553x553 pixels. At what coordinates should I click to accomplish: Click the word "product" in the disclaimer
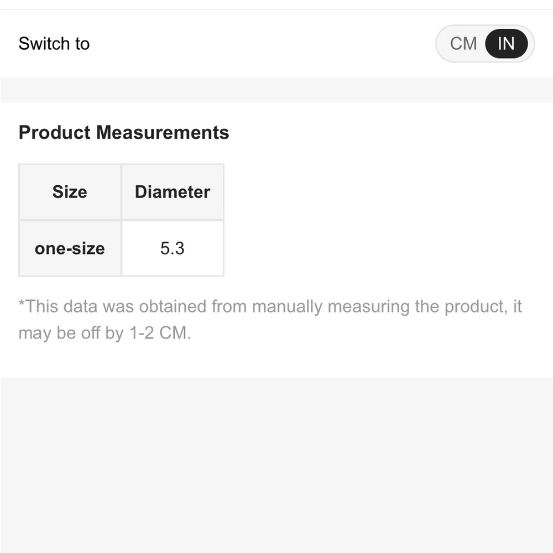pos(473,306)
